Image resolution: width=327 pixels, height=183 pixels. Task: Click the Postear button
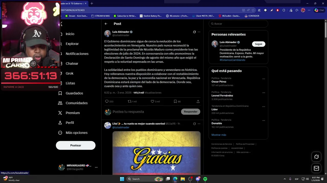pos(76,145)
